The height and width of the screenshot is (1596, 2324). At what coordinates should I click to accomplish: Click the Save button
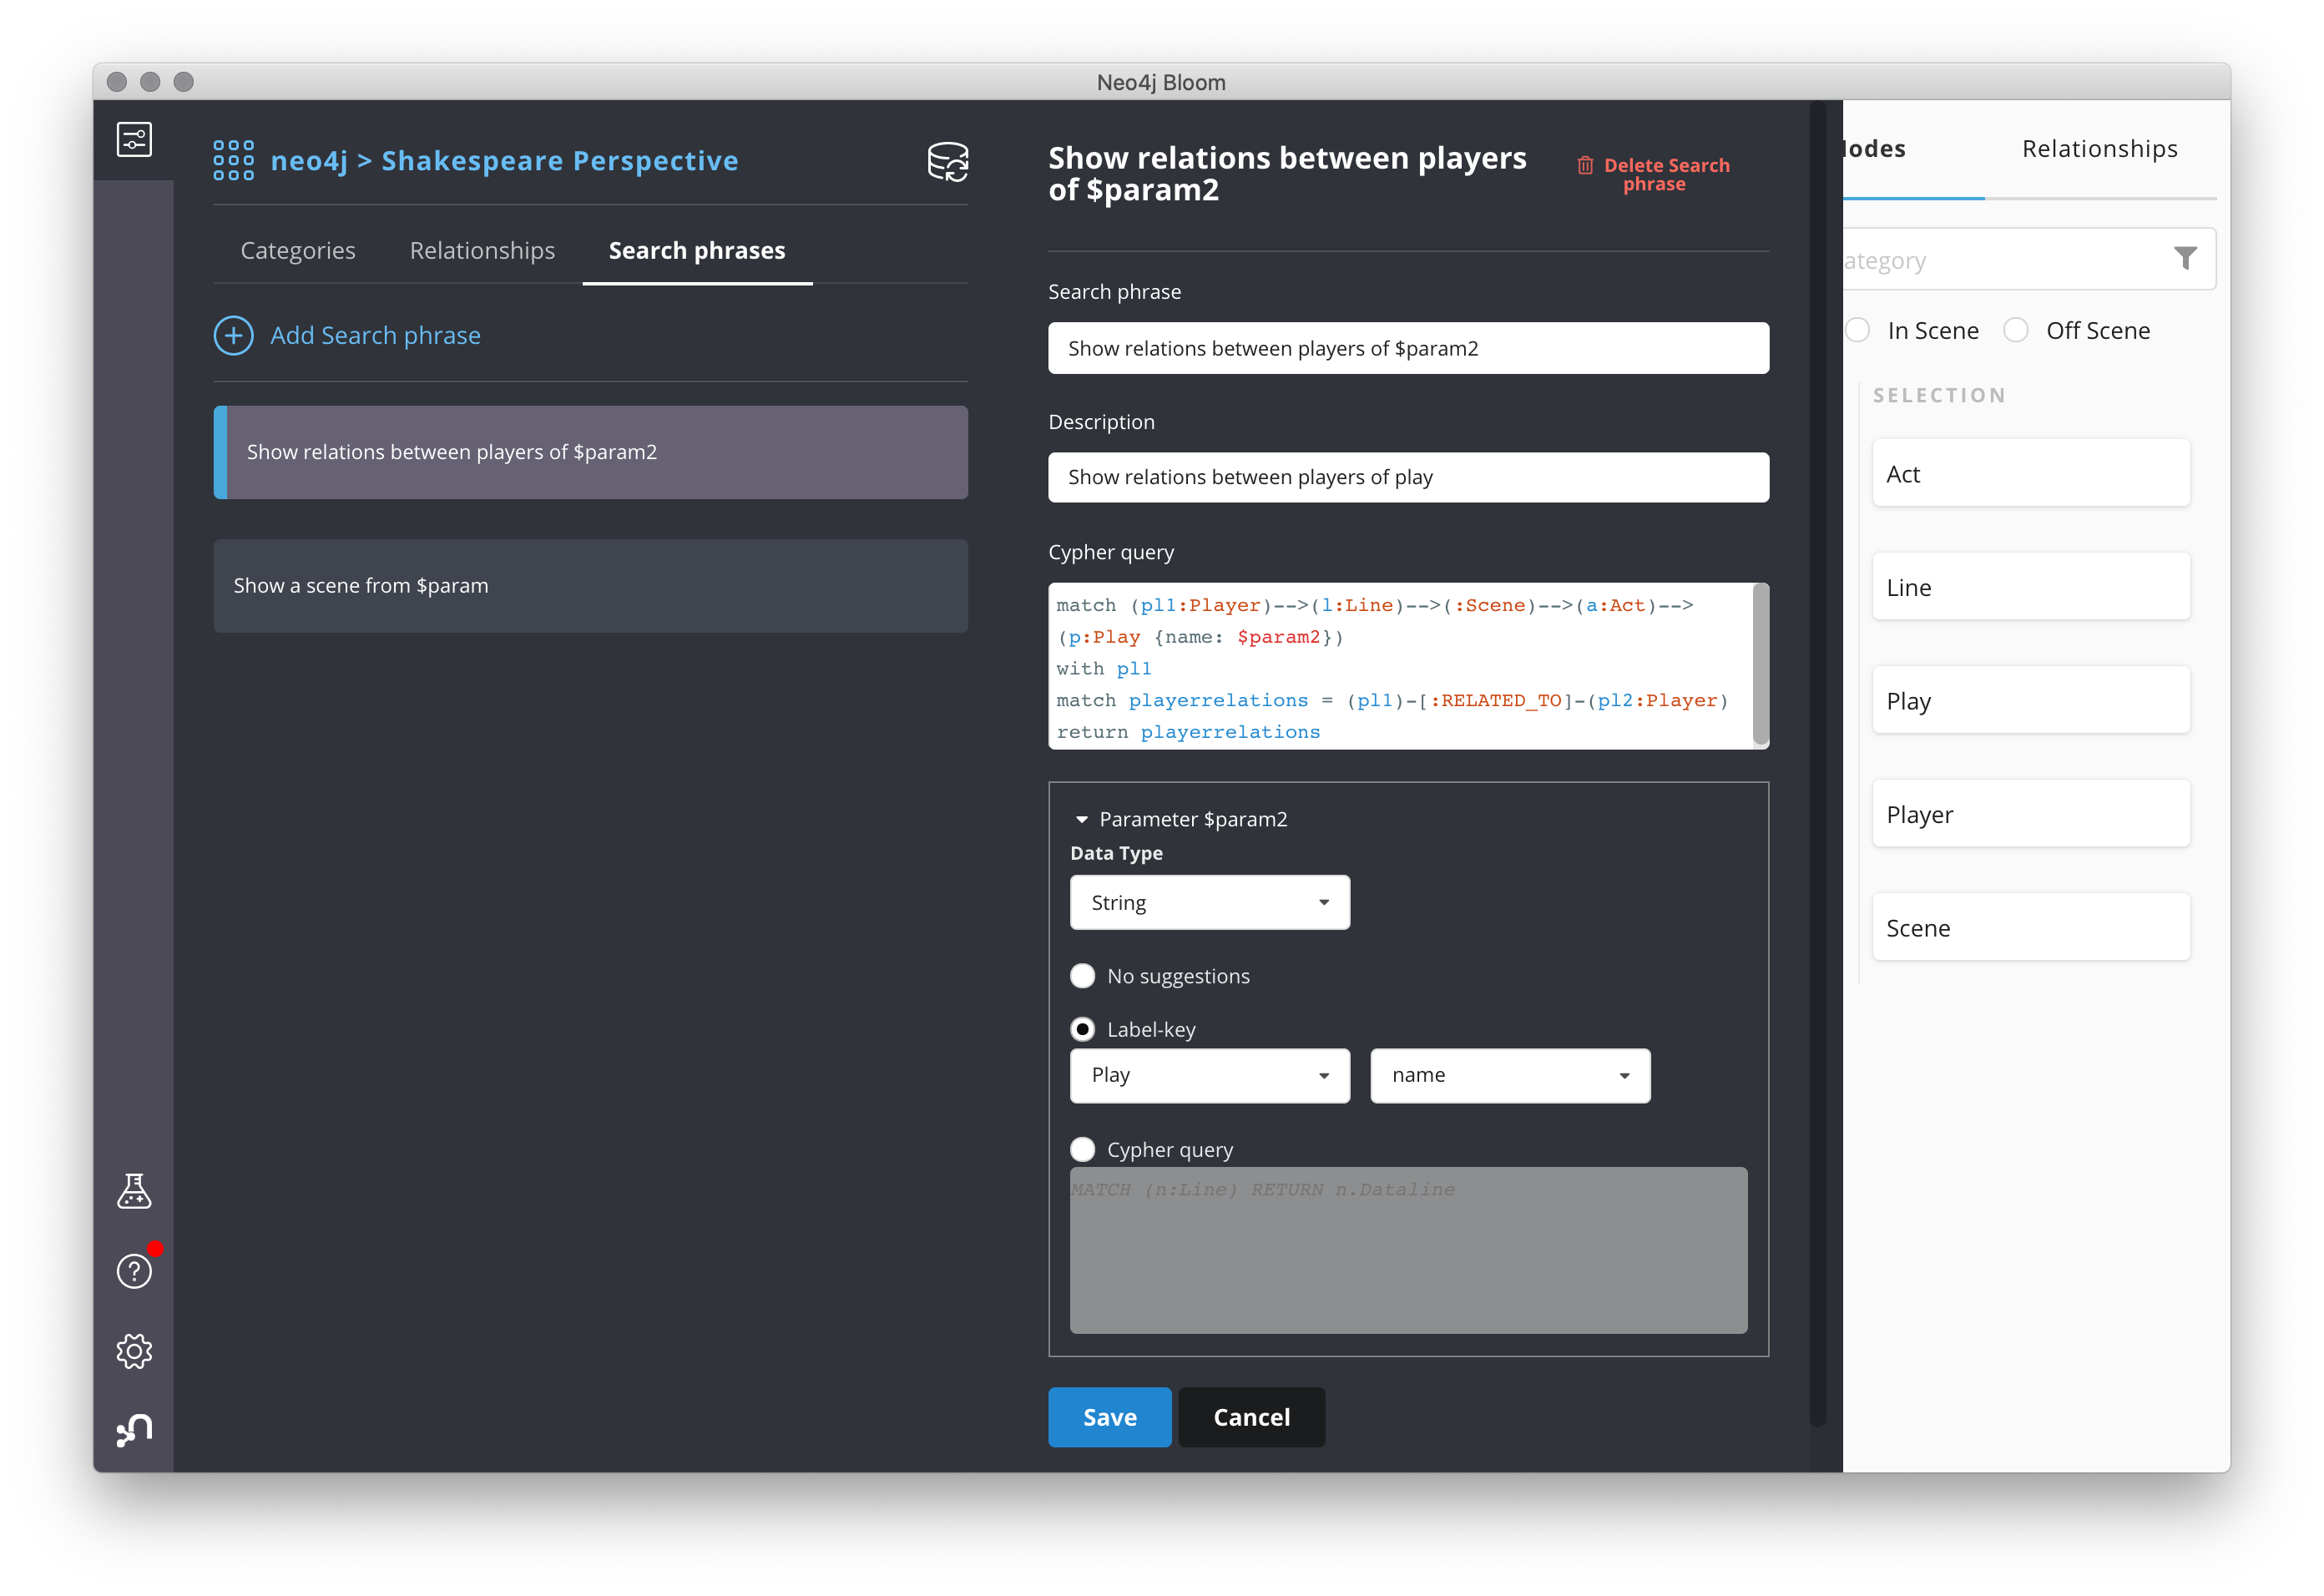click(x=1109, y=1417)
